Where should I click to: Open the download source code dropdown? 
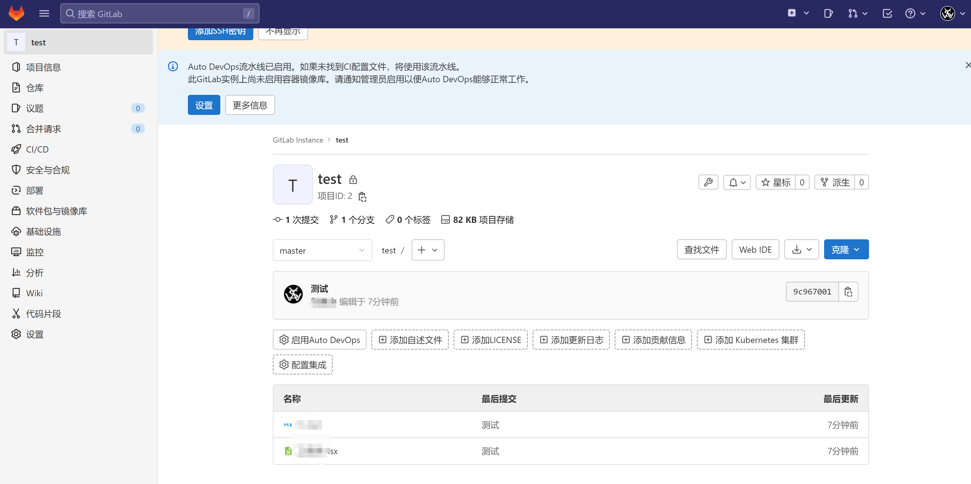(x=801, y=249)
